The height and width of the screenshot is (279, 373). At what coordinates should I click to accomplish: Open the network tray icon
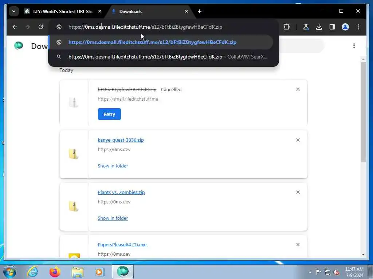point(327,272)
